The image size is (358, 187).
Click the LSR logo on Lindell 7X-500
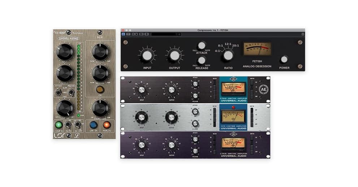pyautogui.click(x=60, y=136)
